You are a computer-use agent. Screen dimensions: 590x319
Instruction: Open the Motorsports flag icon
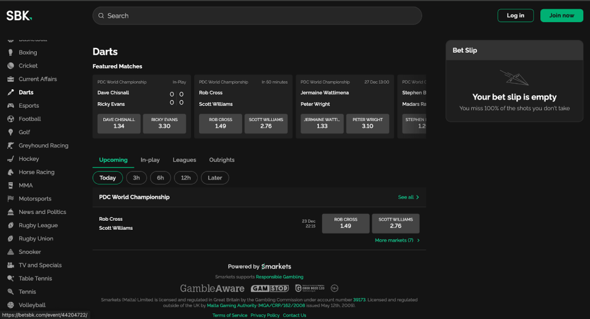pyautogui.click(x=10, y=199)
